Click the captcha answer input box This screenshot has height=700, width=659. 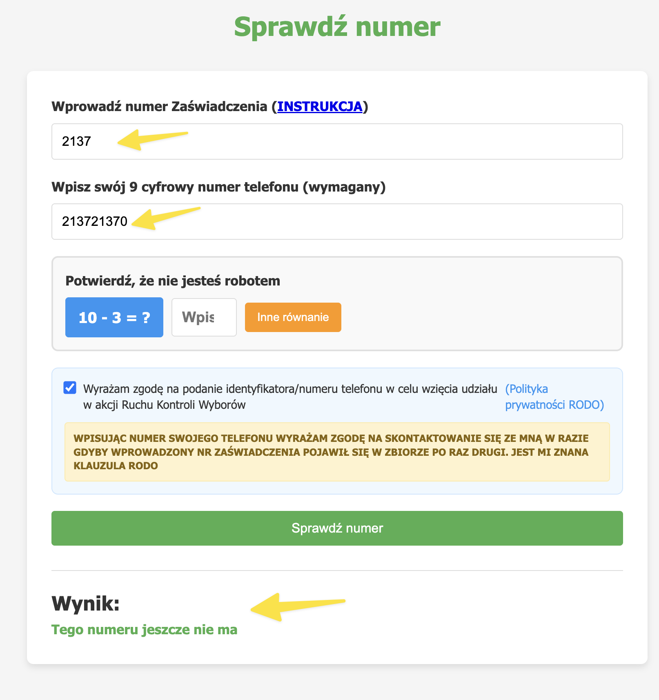tap(204, 317)
